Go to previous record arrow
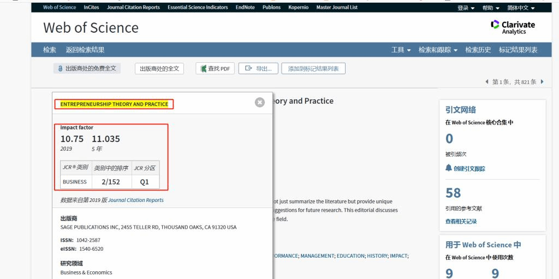The width and height of the screenshot is (559, 279). (x=487, y=82)
